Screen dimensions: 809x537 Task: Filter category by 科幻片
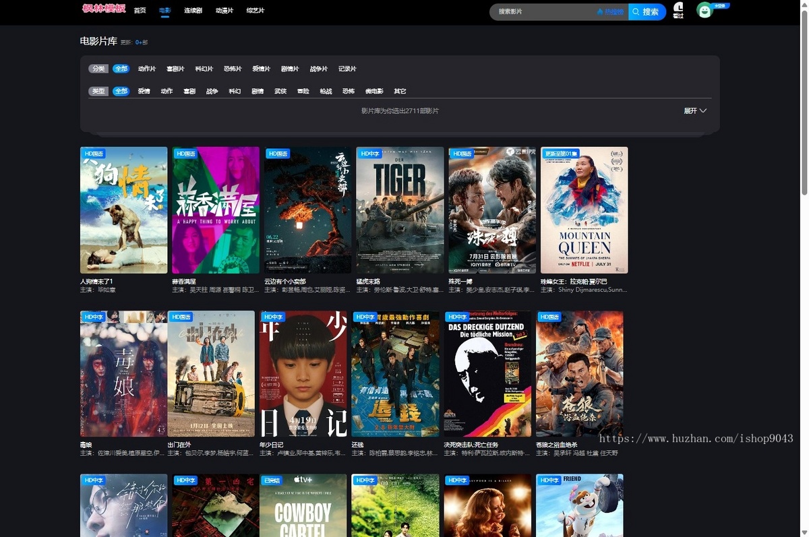pos(204,69)
